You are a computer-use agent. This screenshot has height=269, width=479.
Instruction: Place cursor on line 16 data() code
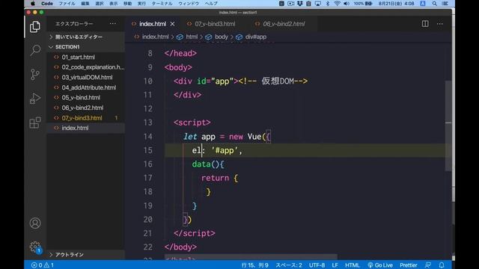(x=208, y=164)
